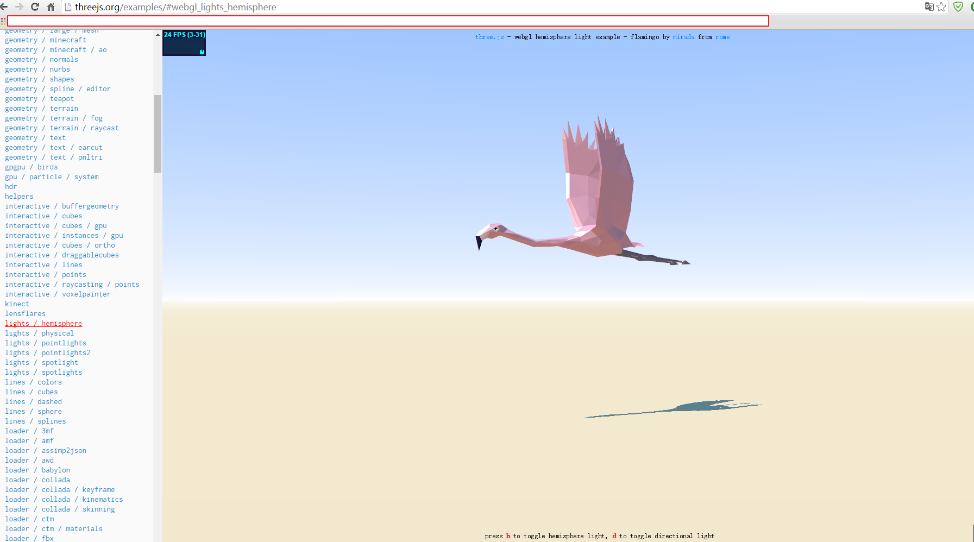Open the Apps shortcut in bookmarks bar
The image size is (974, 542).
click(x=3, y=21)
